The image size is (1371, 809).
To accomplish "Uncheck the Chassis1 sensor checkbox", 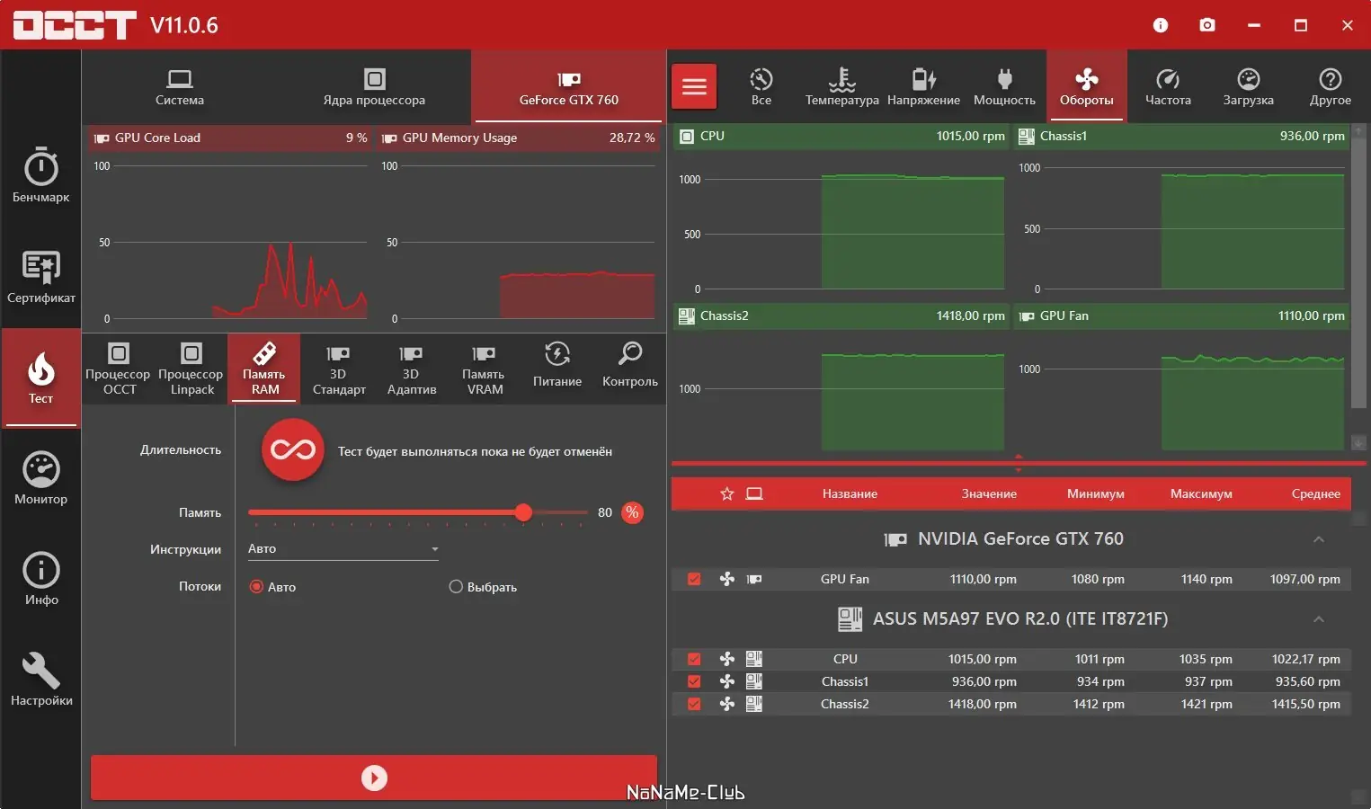I will click(x=694, y=681).
